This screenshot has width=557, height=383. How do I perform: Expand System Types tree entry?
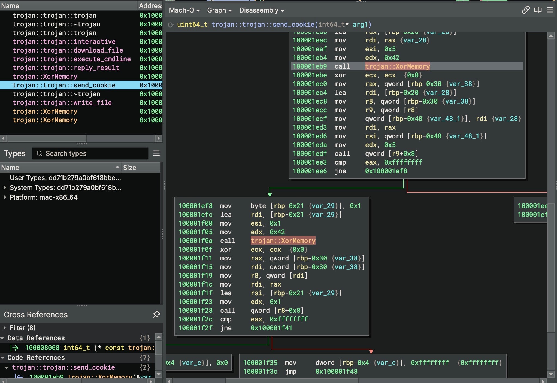pyautogui.click(x=5, y=187)
